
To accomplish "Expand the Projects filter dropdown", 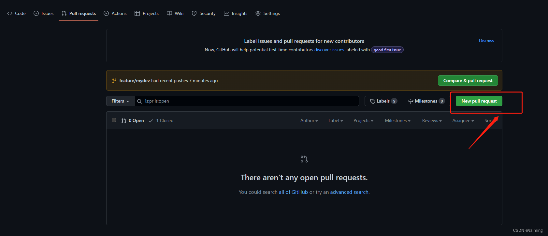I will tap(363, 120).
